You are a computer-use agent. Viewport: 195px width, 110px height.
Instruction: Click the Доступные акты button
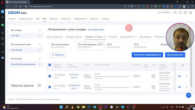[x=175, y=55]
